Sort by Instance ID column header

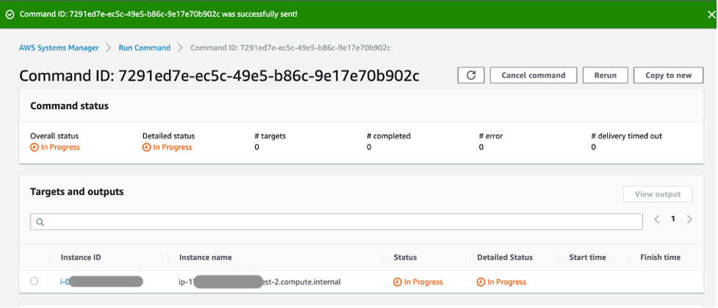(x=80, y=257)
